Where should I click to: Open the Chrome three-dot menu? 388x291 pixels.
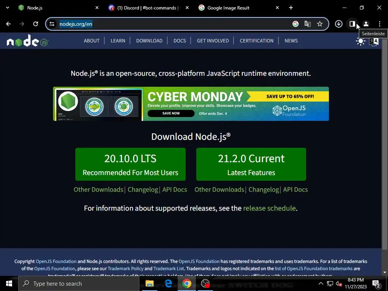point(379,24)
